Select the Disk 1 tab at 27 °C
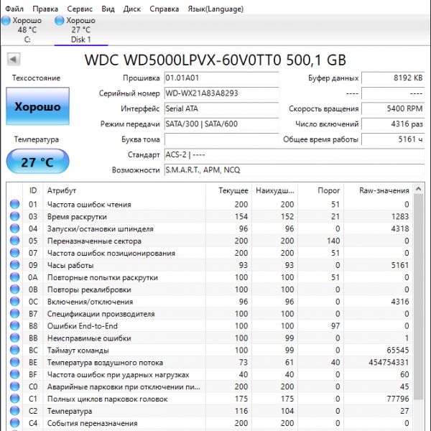The image size is (431, 431). click(81, 29)
